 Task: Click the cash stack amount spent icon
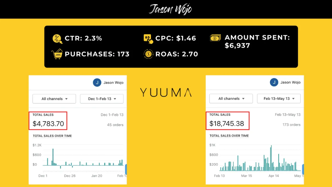point(216,38)
